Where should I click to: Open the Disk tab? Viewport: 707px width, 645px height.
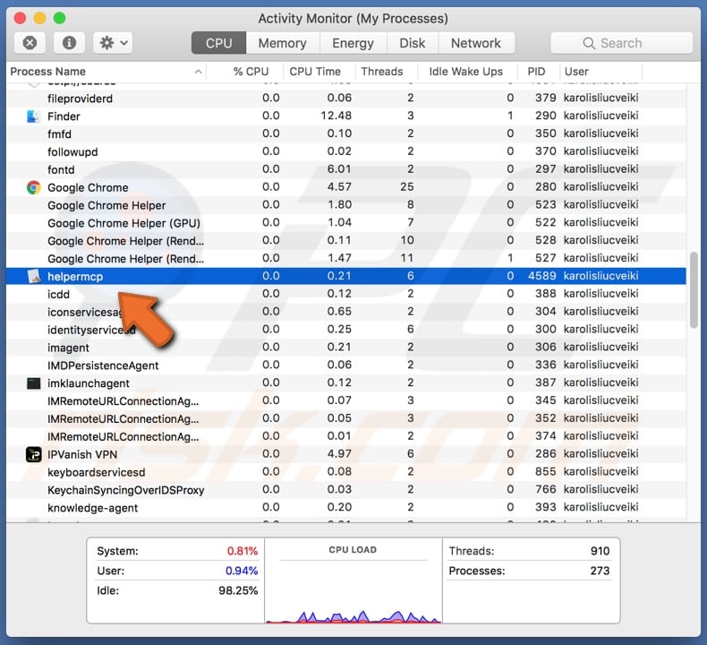[x=412, y=43]
